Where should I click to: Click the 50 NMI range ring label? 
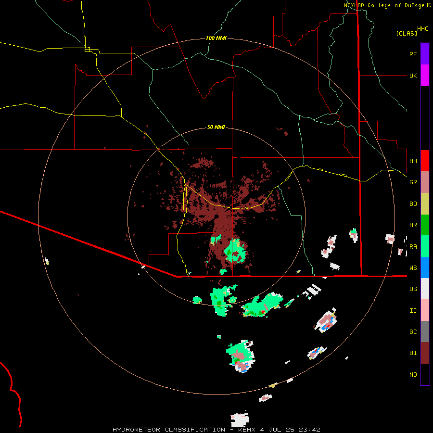tap(216, 127)
